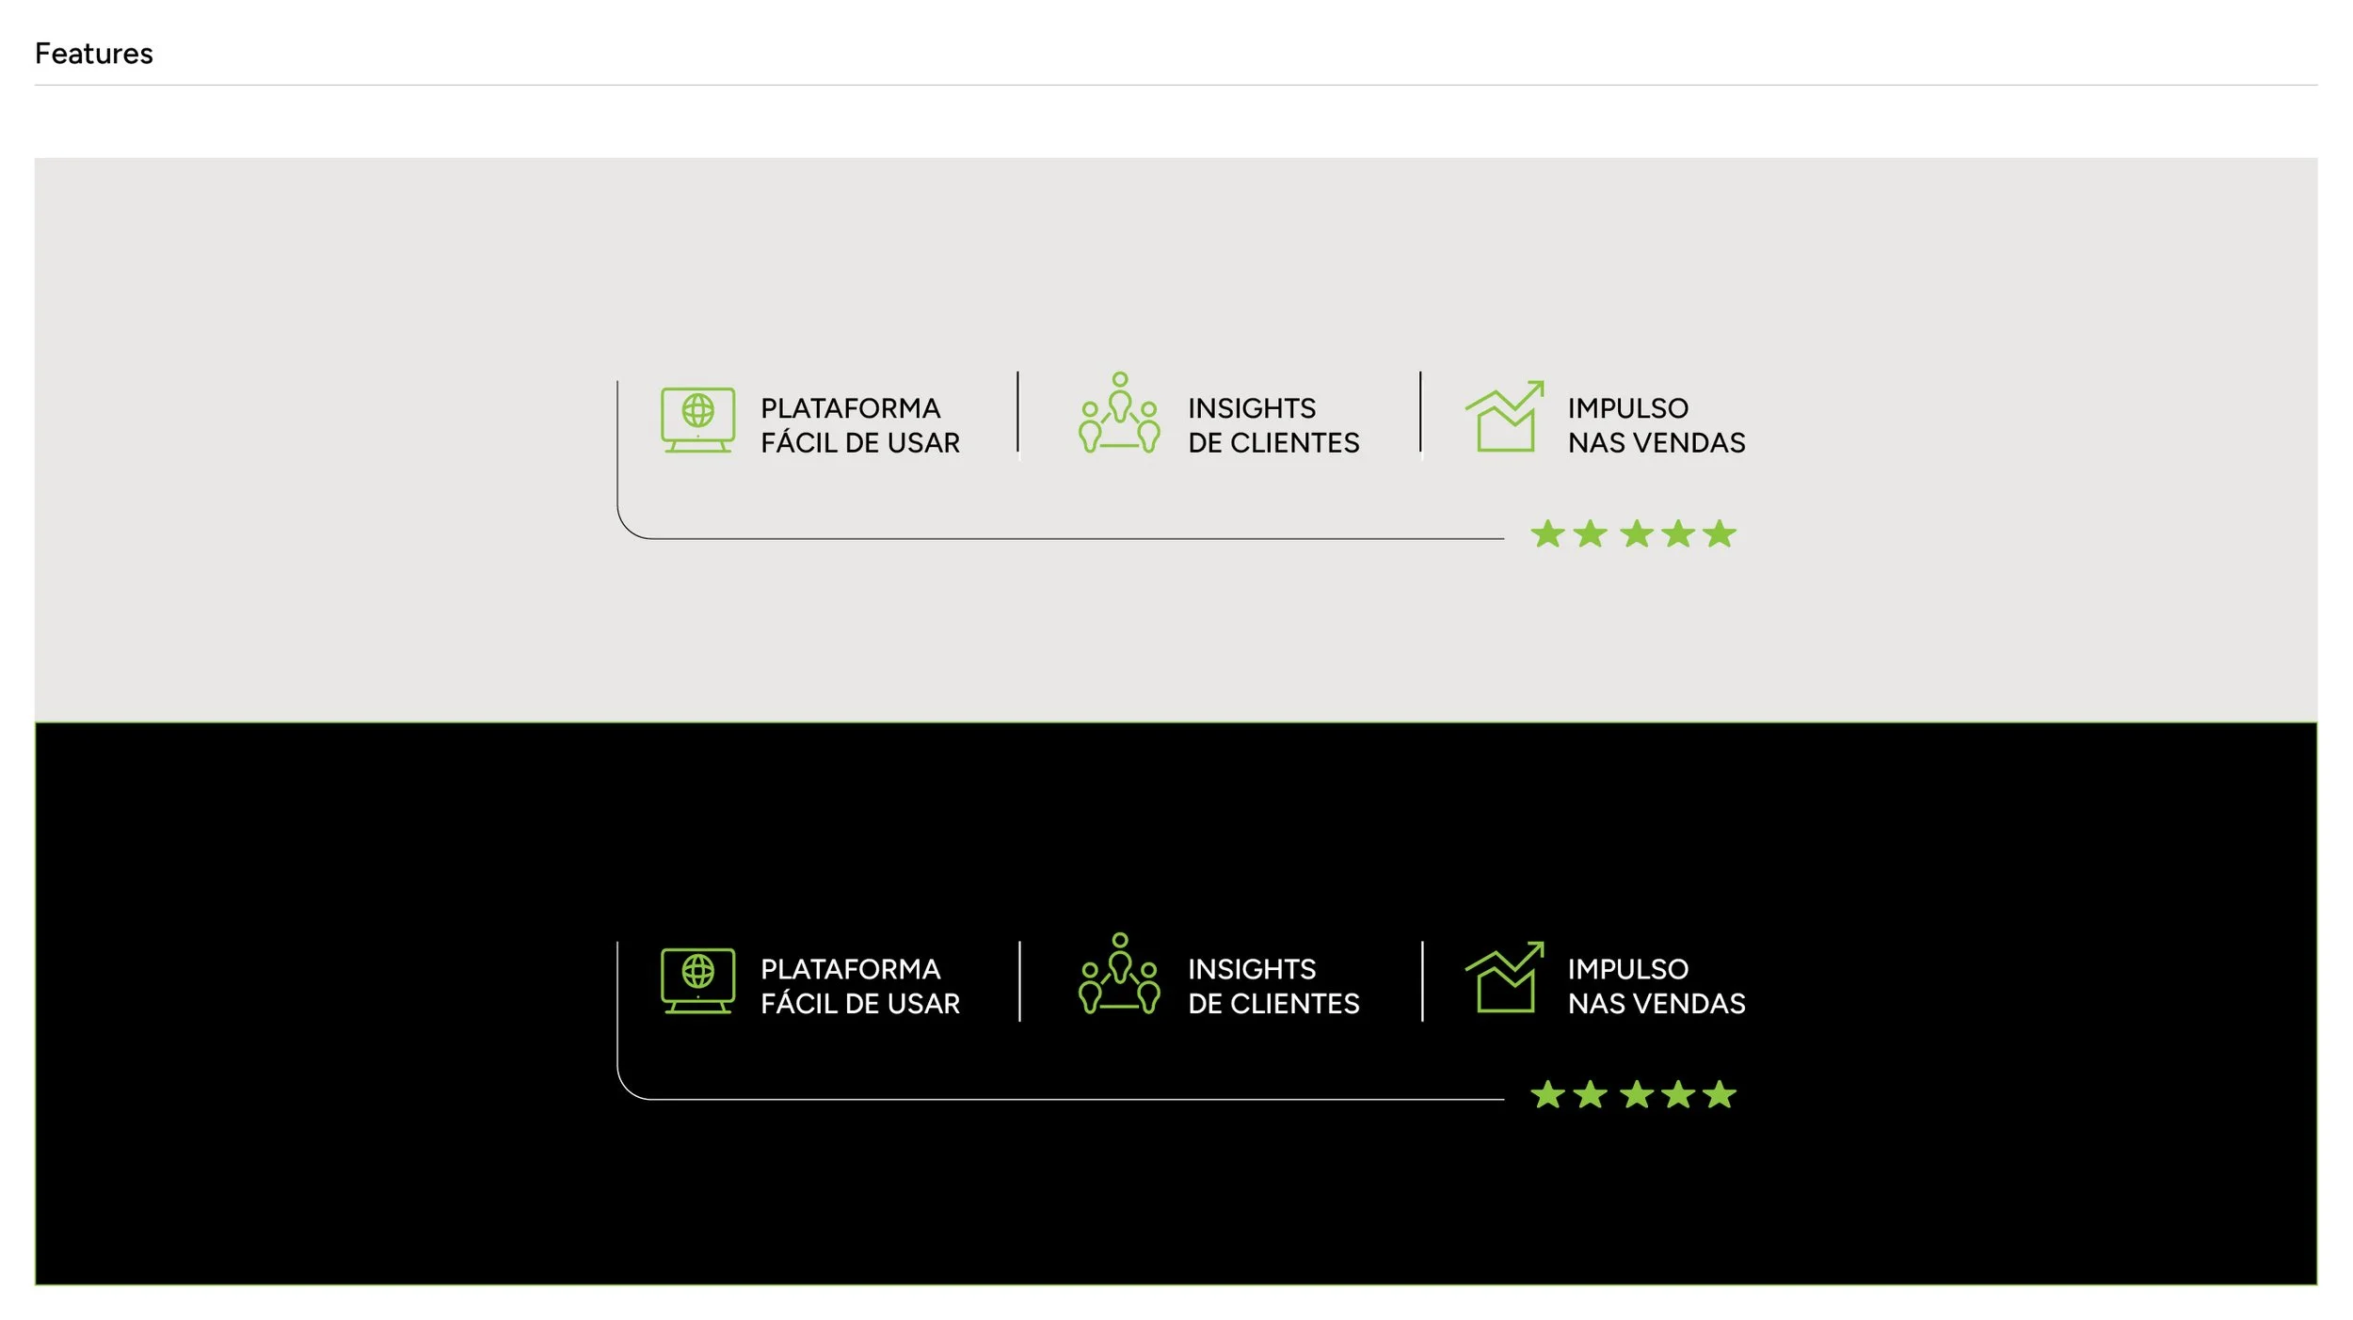This screenshot has height=1320, width=2353.
Task: Click the Features heading
Action: click(93, 54)
